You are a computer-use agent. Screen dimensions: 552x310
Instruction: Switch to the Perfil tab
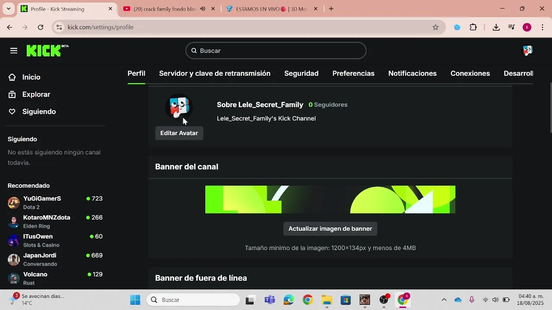(136, 74)
